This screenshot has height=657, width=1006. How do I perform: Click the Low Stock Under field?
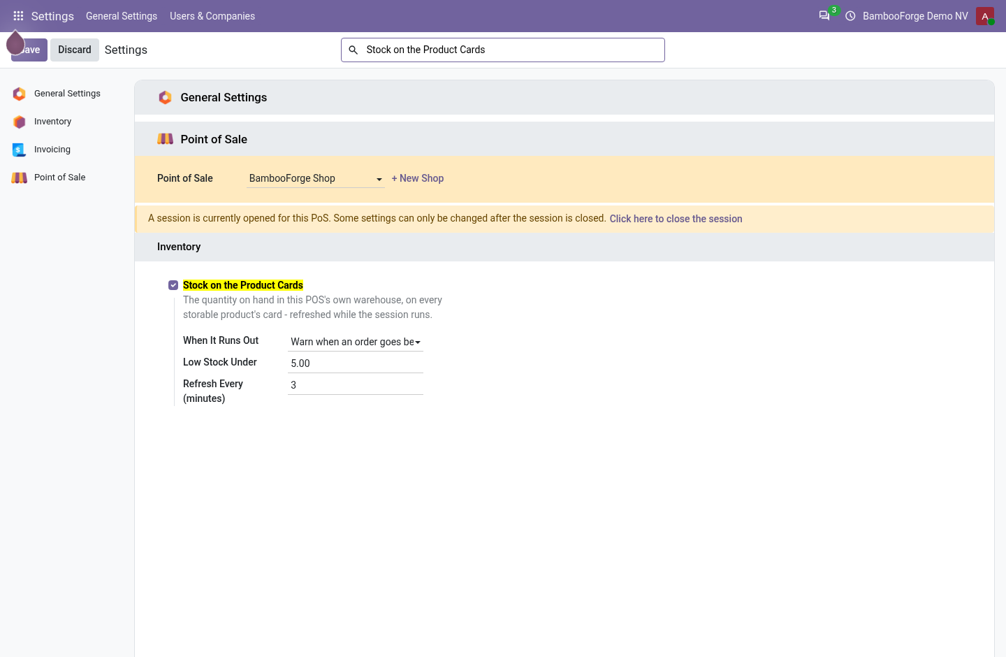point(356,363)
